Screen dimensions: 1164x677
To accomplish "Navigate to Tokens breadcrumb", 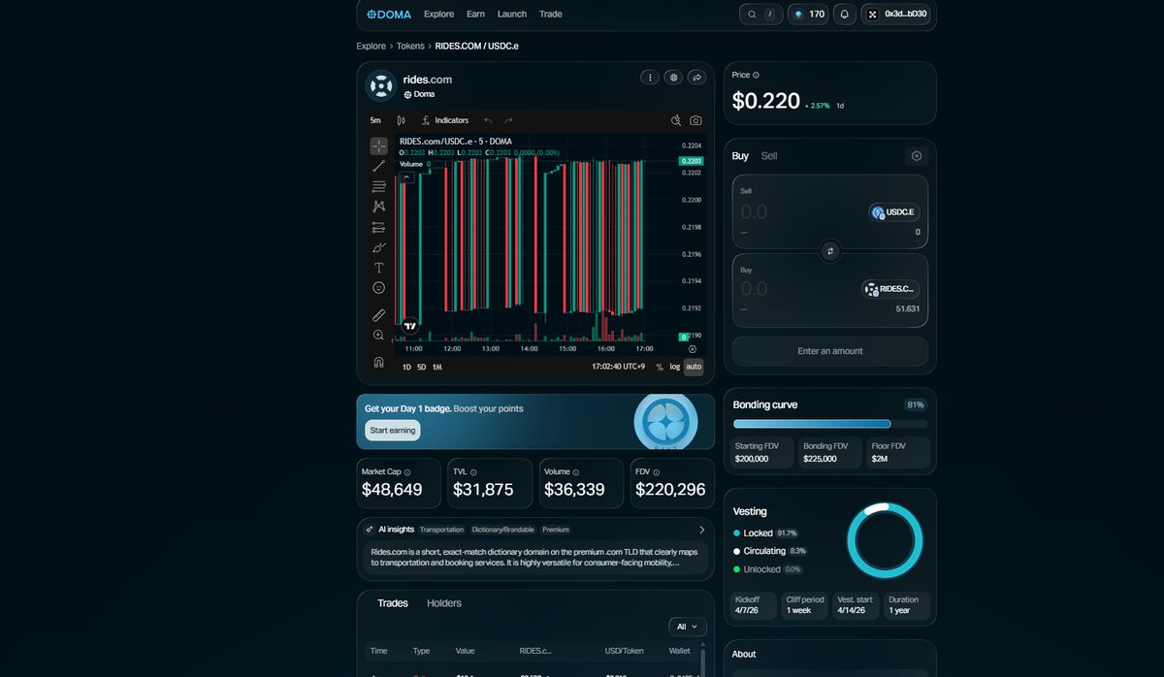I will (410, 46).
